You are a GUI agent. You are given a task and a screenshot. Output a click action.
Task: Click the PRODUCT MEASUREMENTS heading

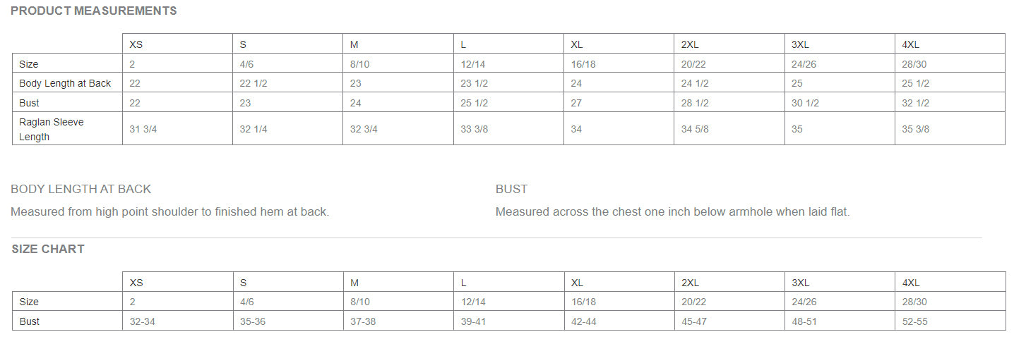94,11
